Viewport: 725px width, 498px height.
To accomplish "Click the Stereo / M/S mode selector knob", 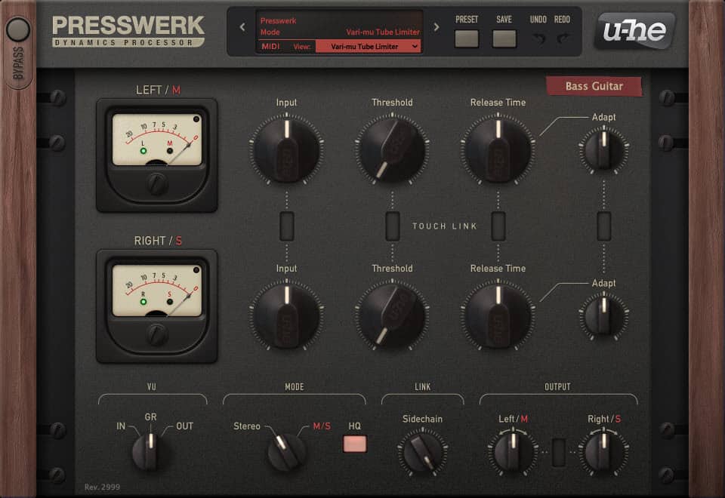I will pyautogui.click(x=286, y=451).
